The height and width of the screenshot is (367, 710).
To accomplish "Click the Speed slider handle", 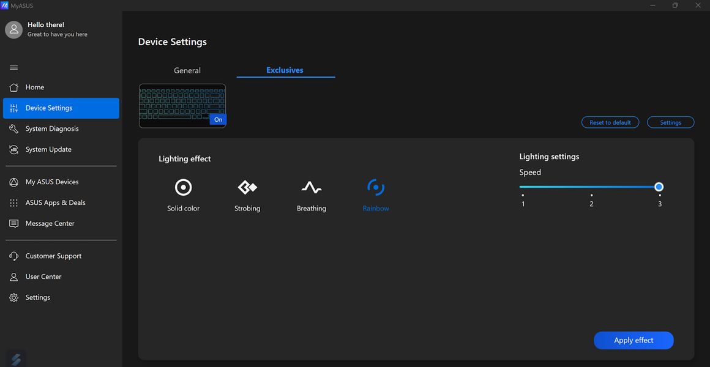I will [x=659, y=187].
